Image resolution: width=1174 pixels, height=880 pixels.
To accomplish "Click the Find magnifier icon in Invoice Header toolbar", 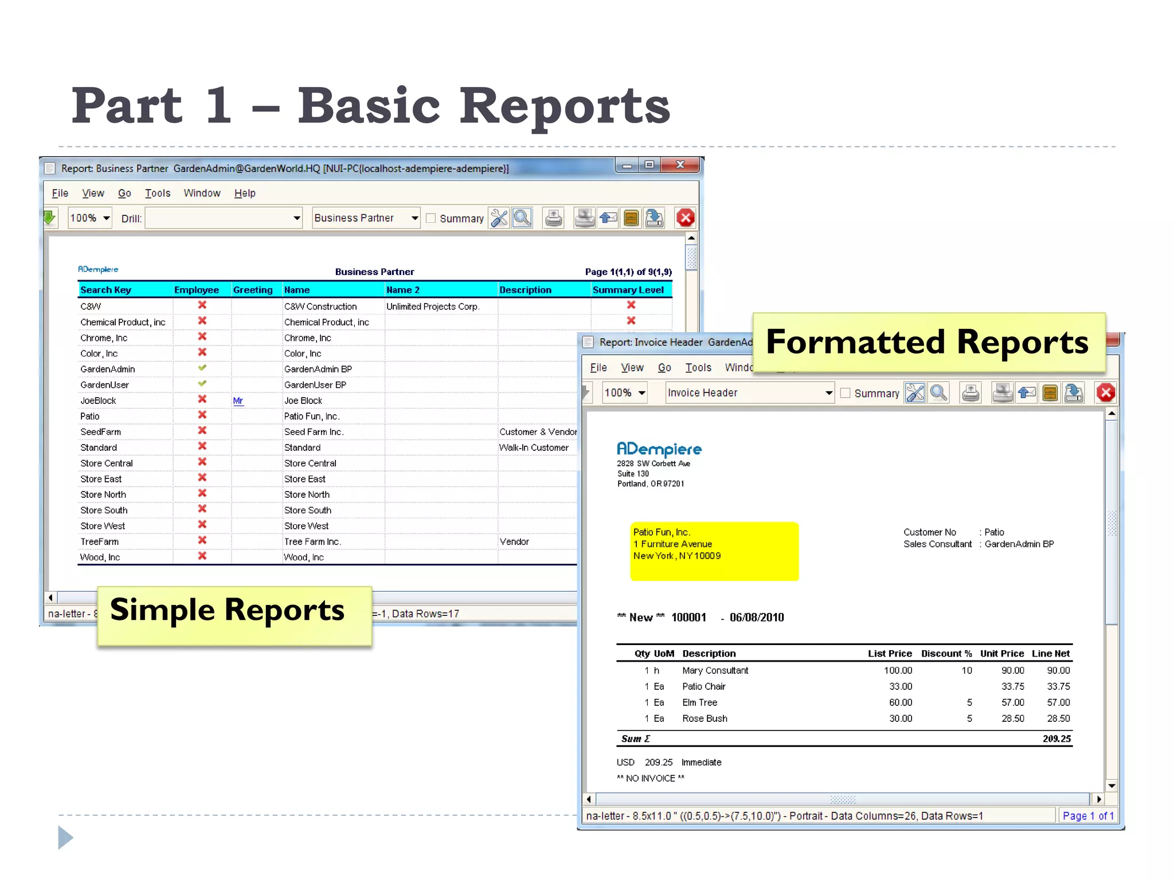I will pos(938,392).
